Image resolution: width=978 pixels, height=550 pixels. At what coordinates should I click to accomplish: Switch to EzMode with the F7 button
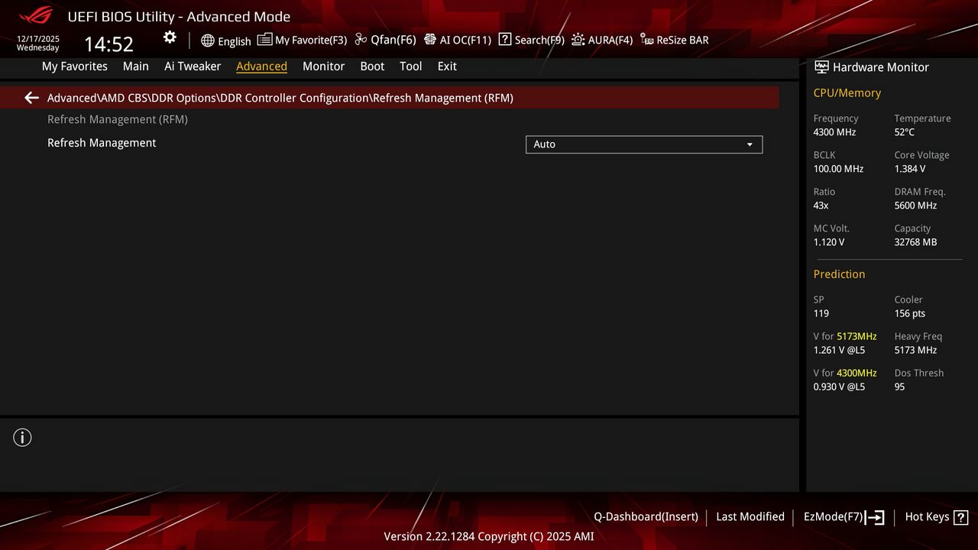[x=843, y=516]
